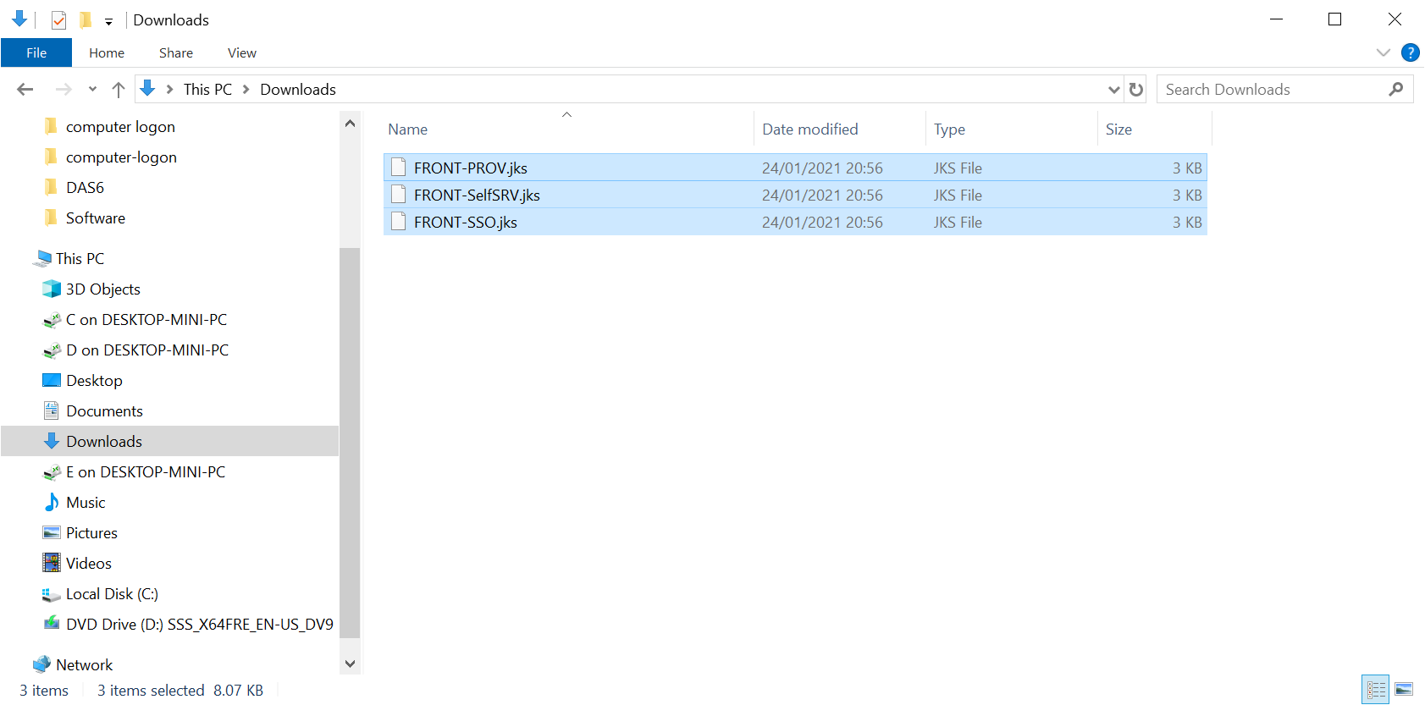
Task: Expand the chevron before This PC breadcrumb
Action: pos(170,89)
